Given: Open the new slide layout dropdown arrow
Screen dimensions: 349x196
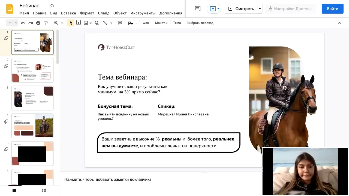Looking at the screenshot, I should 16,23.
